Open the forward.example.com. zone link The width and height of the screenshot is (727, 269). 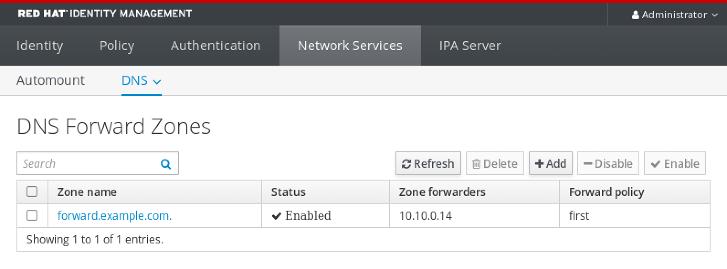coord(115,216)
